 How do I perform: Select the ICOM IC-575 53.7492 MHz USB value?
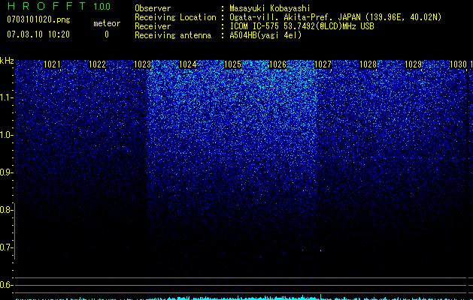point(302,26)
